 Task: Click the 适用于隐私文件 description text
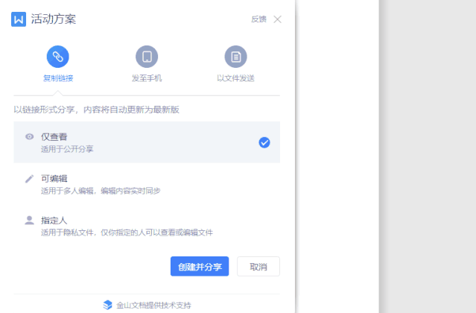point(127,233)
